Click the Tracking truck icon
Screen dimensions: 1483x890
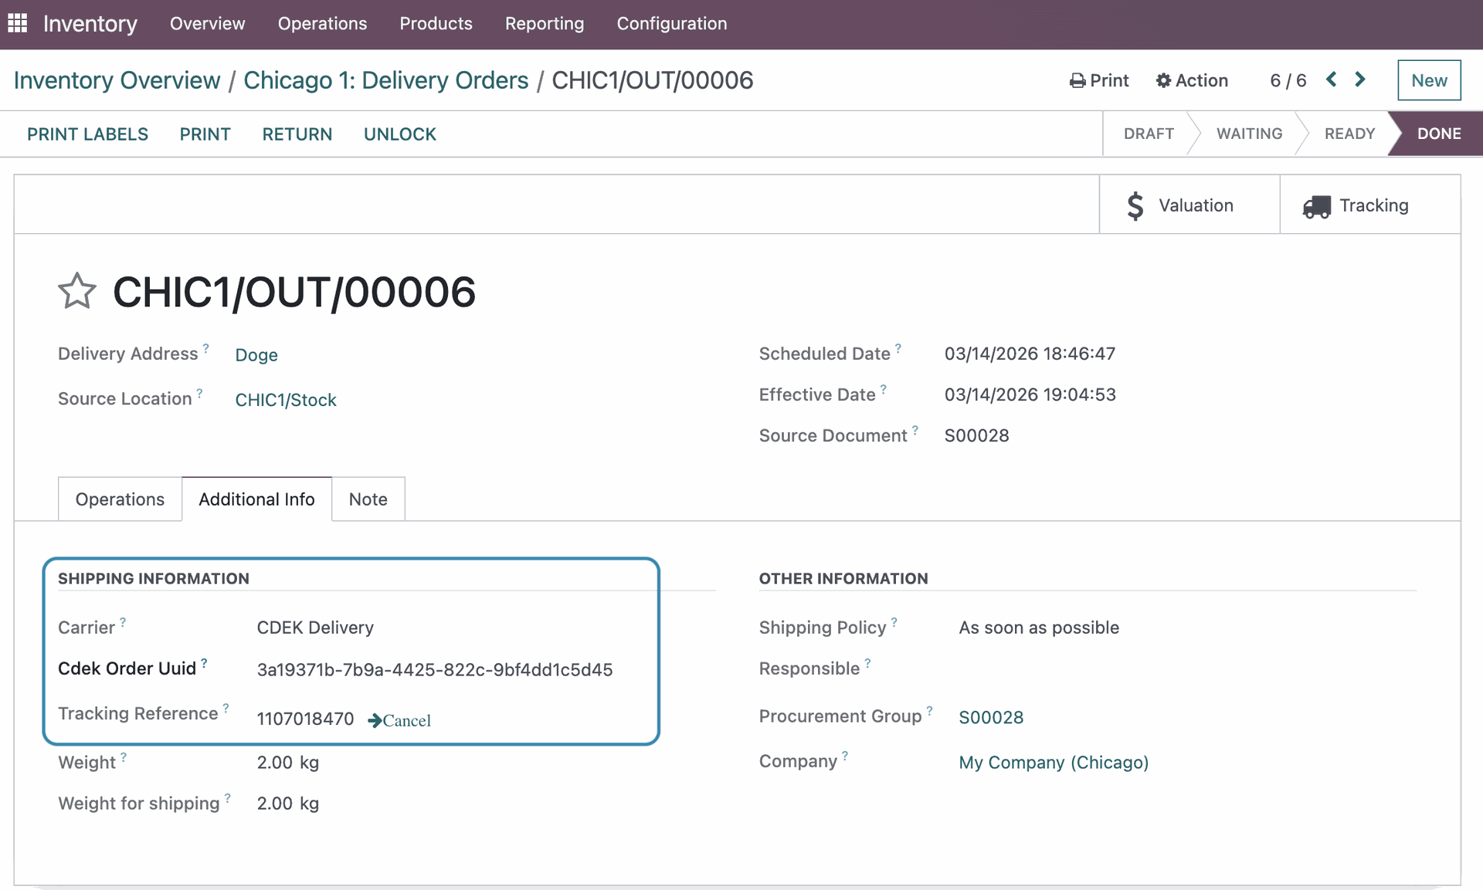coord(1316,206)
